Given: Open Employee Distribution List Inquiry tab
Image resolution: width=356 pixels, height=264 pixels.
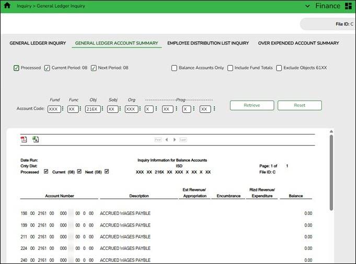Looking at the screenshot, I should (208, 43).
